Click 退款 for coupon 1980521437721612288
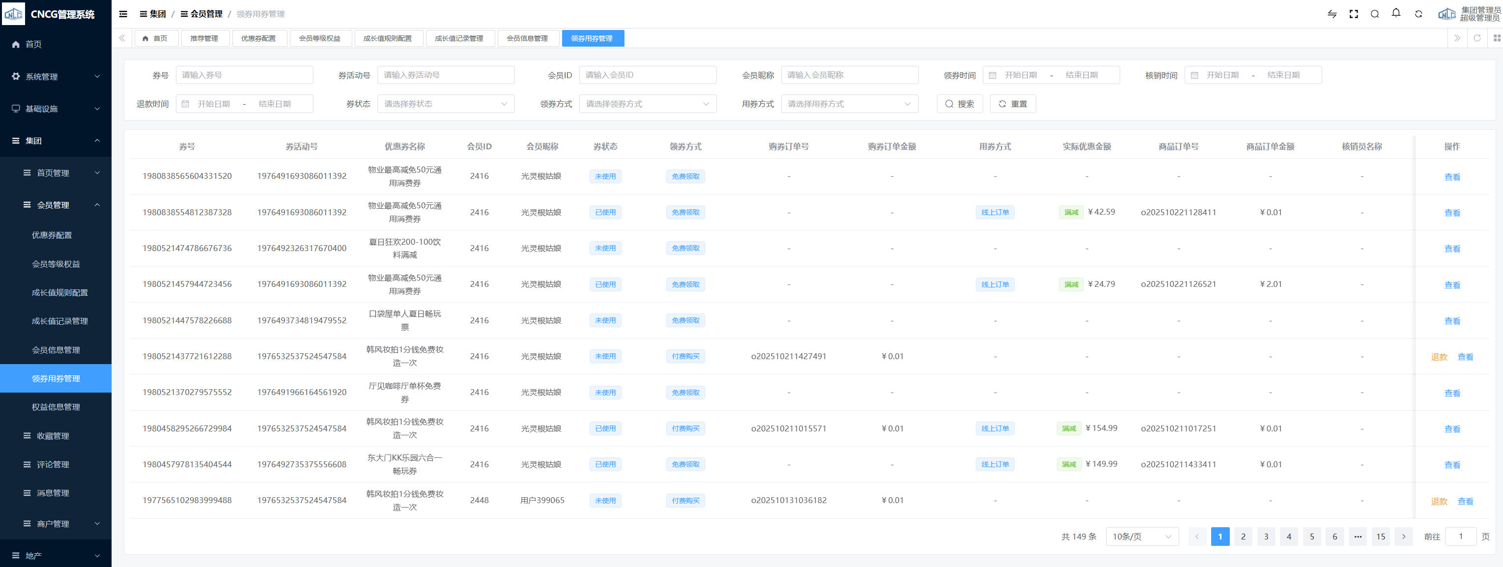1503x567 pixels. (x=1439, y=356)
